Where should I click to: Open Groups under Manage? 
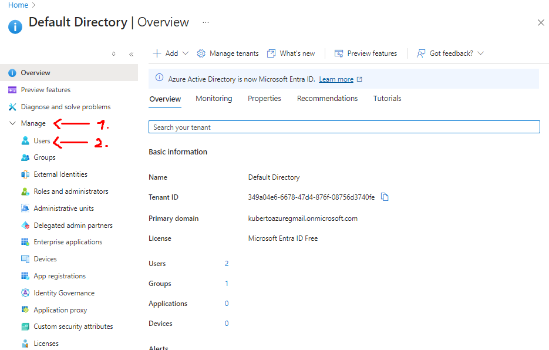point(45,157)
